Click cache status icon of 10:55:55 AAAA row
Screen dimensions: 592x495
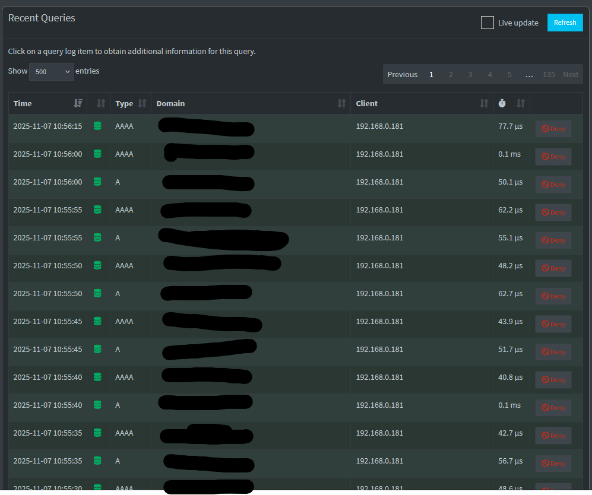coord(97,210)
